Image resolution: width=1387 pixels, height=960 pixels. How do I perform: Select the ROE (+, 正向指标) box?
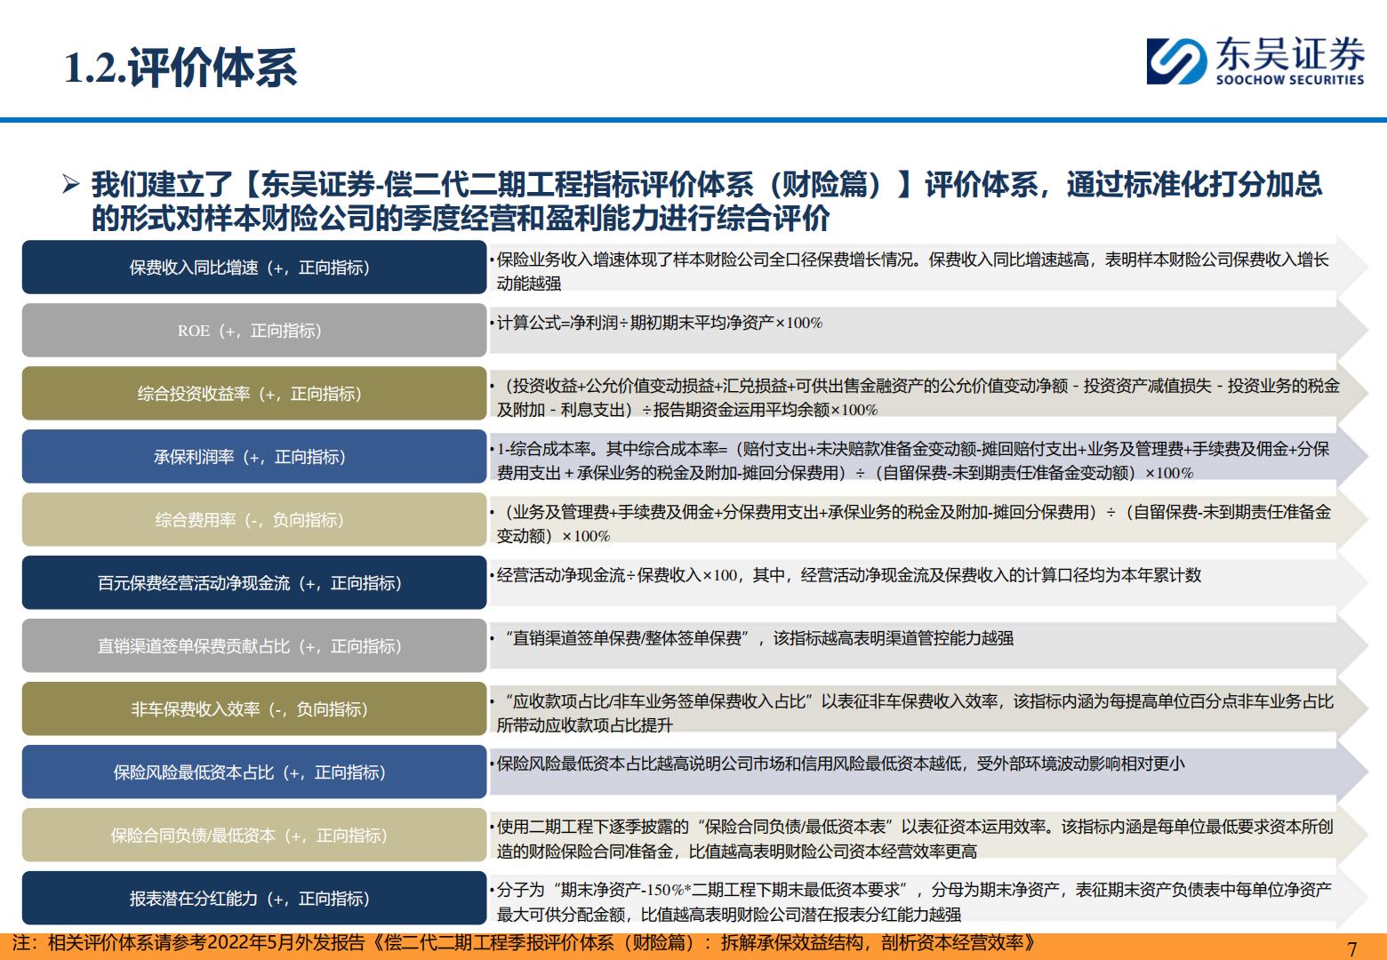coord(254,330)
